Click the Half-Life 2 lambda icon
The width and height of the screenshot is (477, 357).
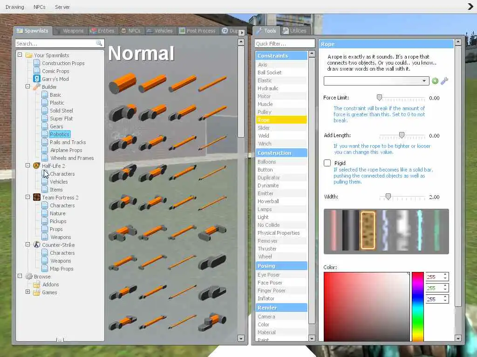point(36,166)
